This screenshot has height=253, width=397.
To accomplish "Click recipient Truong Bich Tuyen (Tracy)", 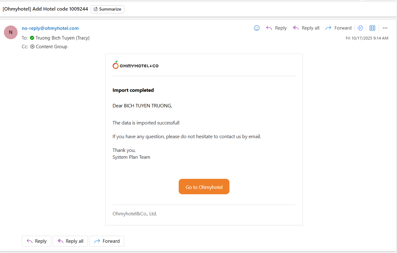I will tap(62, 38).
